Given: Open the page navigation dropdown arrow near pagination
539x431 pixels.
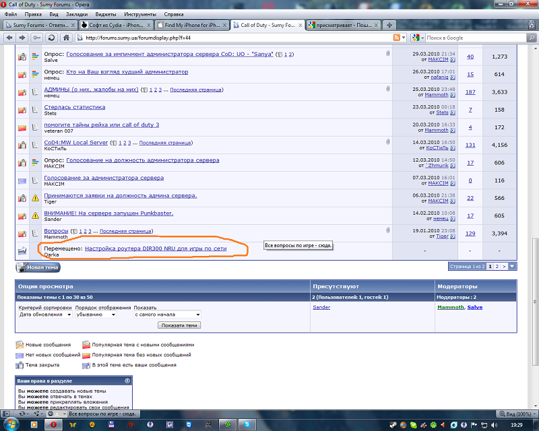Looking at the screenshot, I should point(512,267).
